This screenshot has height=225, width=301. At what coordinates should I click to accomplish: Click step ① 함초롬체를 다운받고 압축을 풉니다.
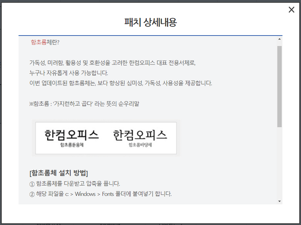click(x=75, y=184)
